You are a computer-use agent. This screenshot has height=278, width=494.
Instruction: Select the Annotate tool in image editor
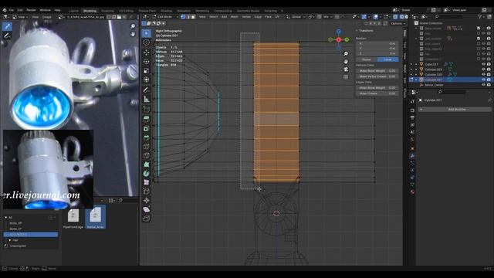(x=7, y=36)
